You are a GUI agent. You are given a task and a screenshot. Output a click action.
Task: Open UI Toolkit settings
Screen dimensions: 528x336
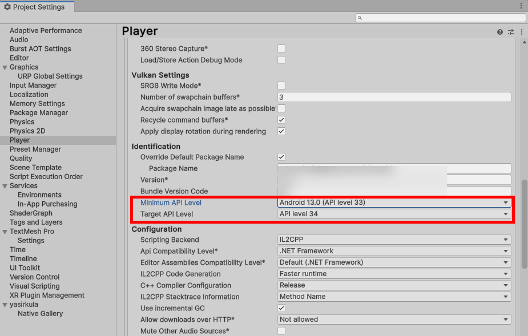(x=25, y=268)
